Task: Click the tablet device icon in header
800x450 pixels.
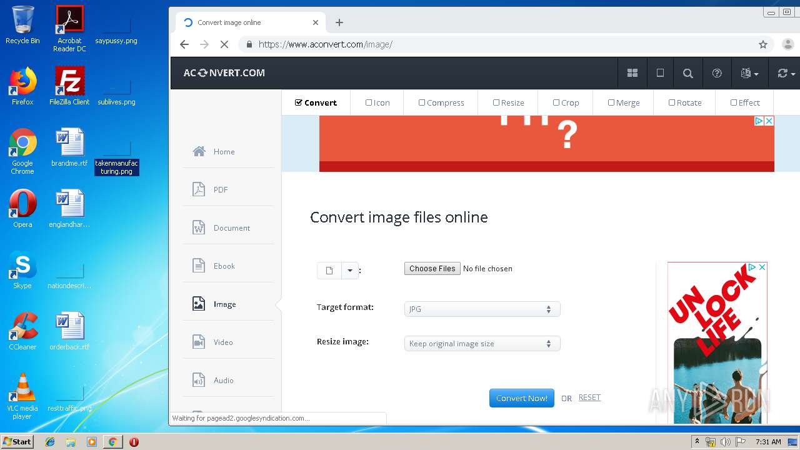Action: coord(660,73)
